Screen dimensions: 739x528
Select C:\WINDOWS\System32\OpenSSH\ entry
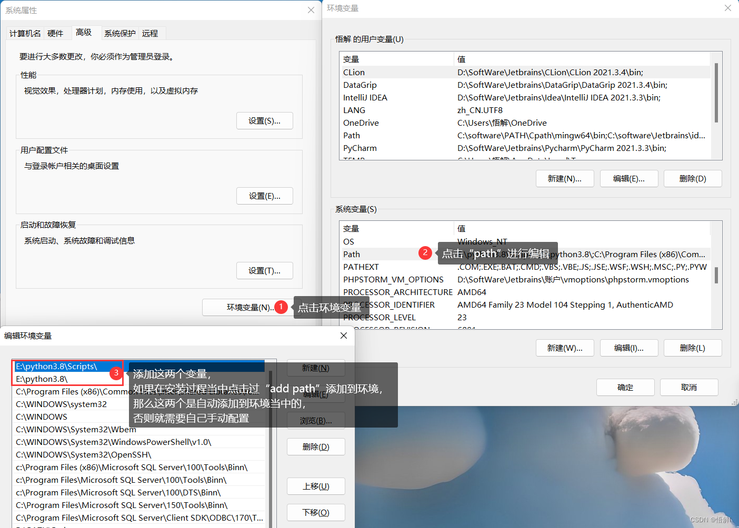[x=139, y=454]
